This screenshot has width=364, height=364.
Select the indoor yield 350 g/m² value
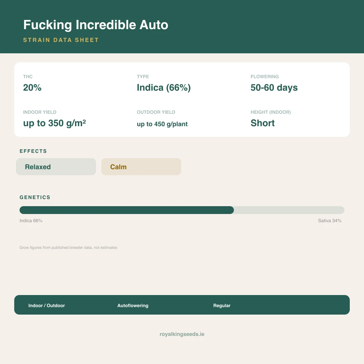pyautogui.click(x=54, y=123)
